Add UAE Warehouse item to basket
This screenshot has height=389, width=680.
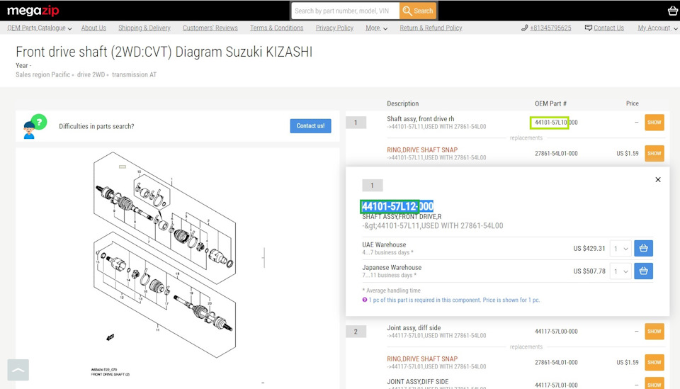tap(644, 249)
